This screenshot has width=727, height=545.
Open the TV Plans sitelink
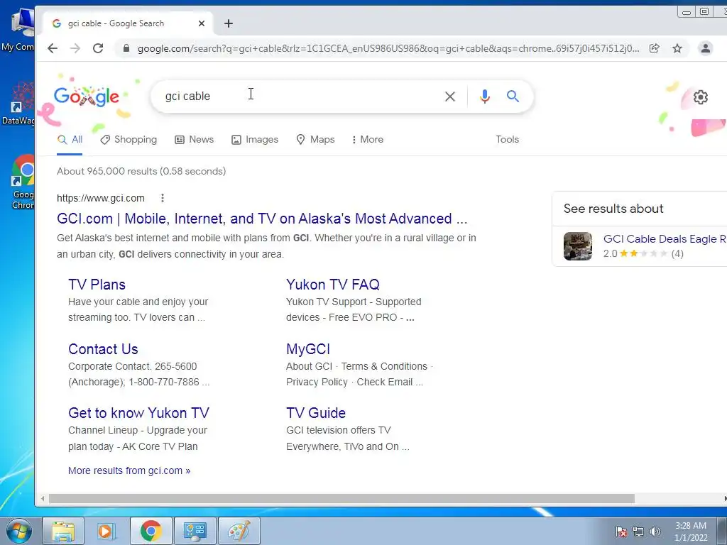pyautogui.click(x=97, y=285)
